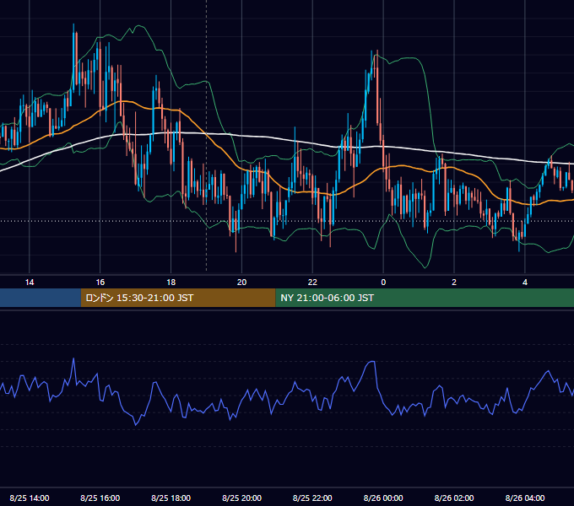Click the 8/25 20:00 date label

click(241, 498)
